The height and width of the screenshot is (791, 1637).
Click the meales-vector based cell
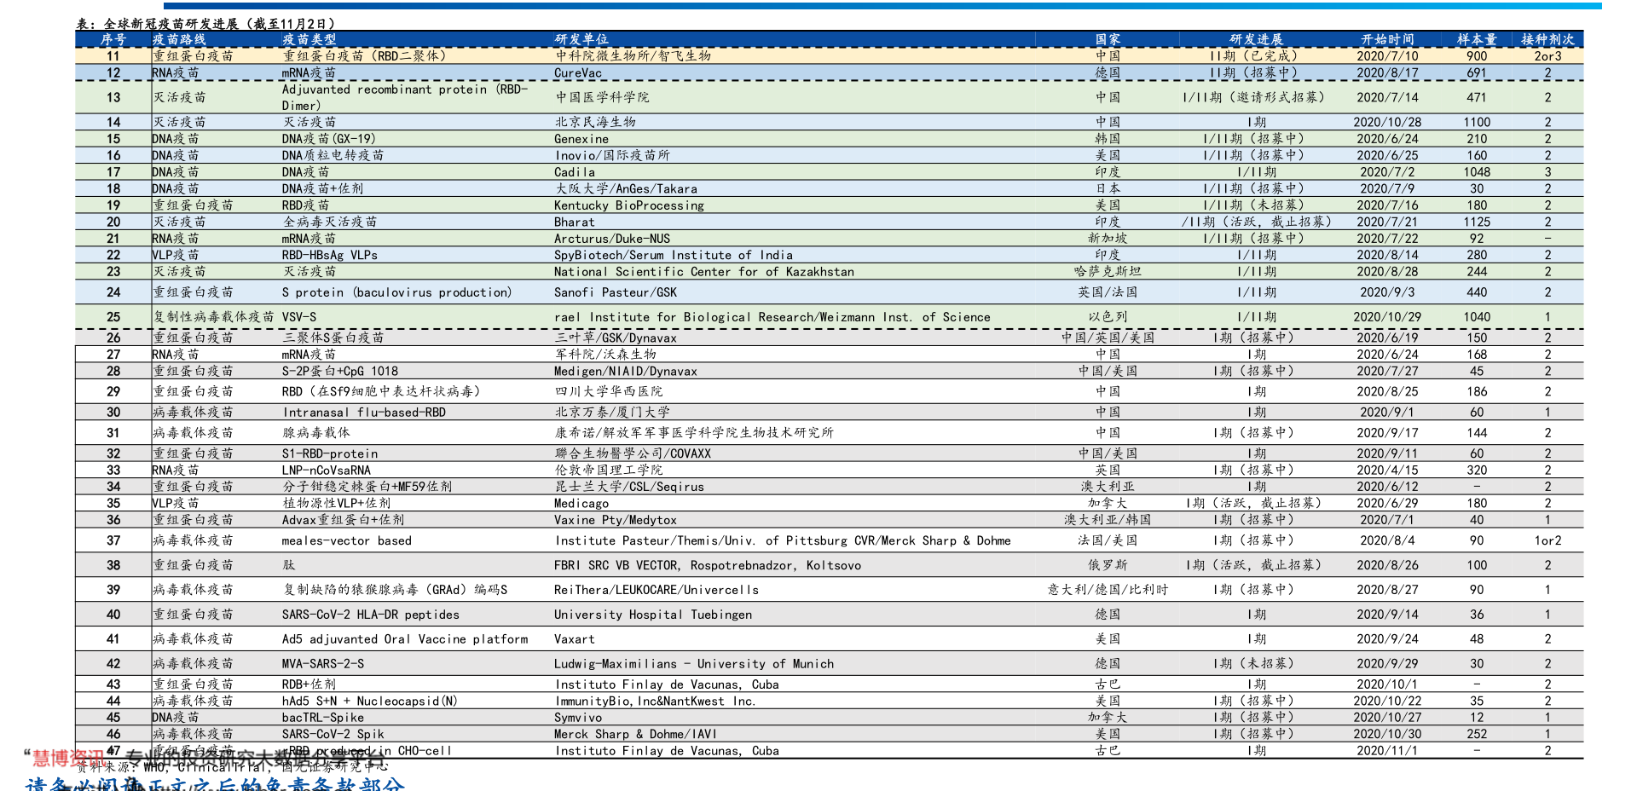(347, 540)
